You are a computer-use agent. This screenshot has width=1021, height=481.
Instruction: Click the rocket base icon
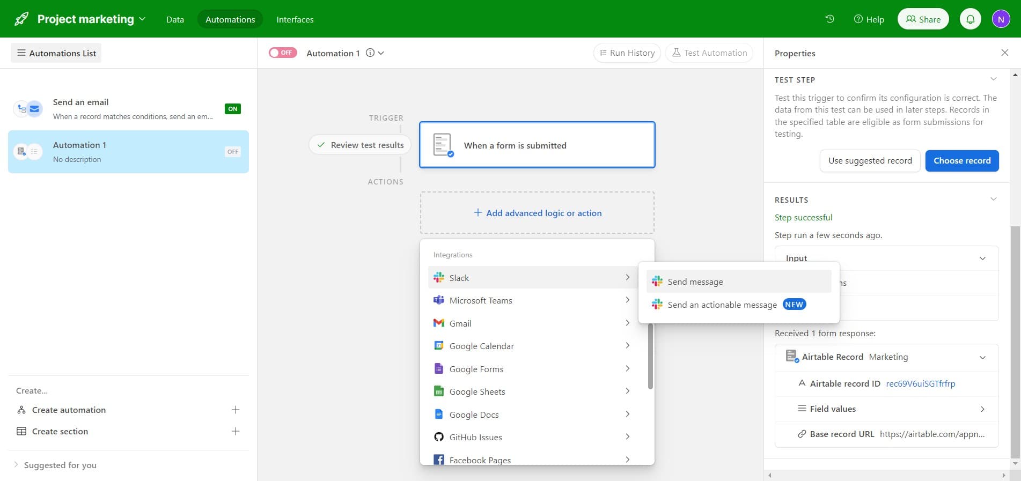tap(21, 19)
